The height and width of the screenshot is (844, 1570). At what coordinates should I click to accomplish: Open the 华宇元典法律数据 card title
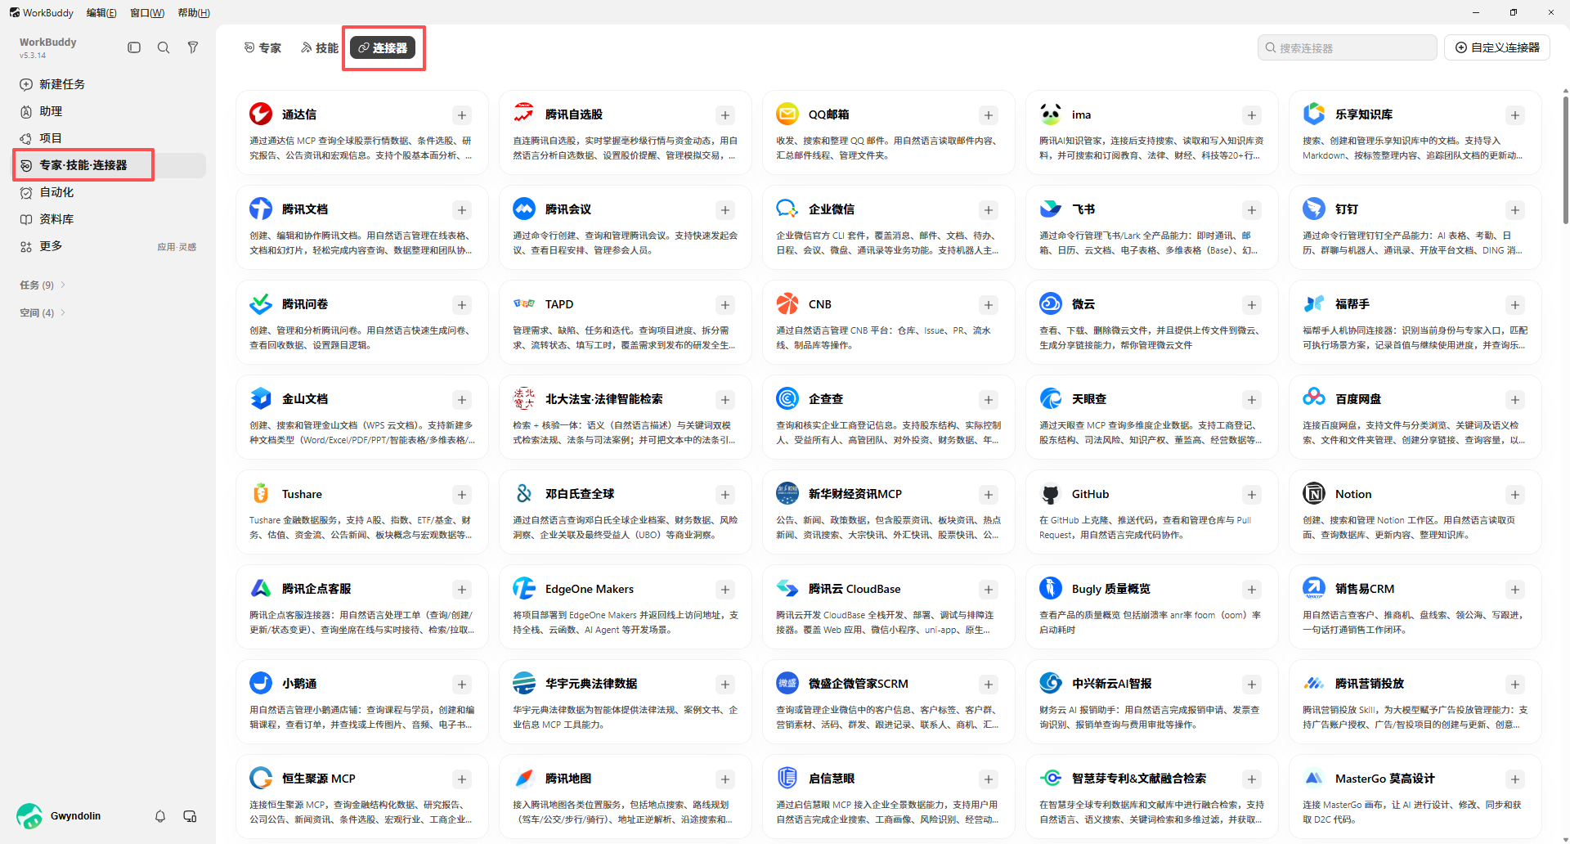pos(590,684)
